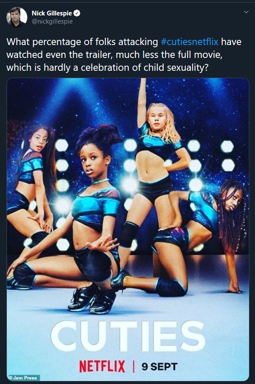Open Nick Gillespie's profile avatar
Viewport: 255px width, 384px height.
click(17, 17)
